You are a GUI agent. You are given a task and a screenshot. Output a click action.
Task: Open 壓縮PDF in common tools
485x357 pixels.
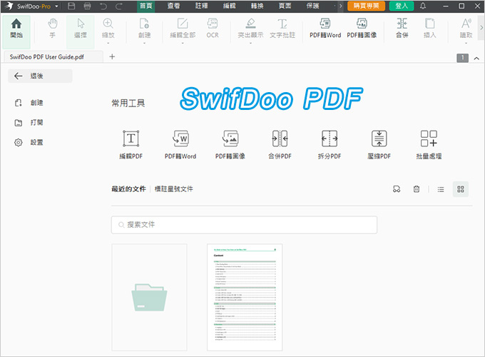click(379, 145)
